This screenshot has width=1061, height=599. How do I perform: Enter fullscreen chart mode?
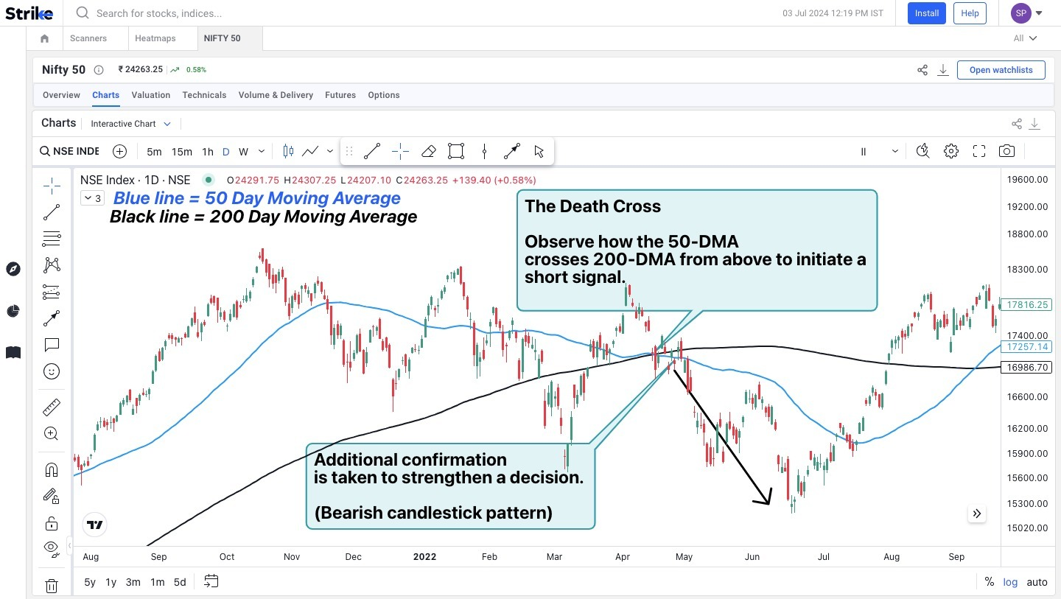pos(979,151)
